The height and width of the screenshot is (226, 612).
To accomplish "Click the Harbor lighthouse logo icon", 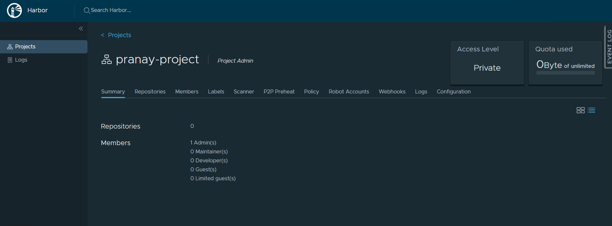I will tap(15, 10).
